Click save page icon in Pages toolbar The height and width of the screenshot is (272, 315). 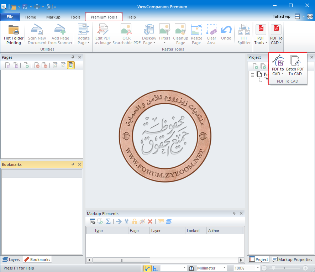pyautogui.click(x=7, y=65)
